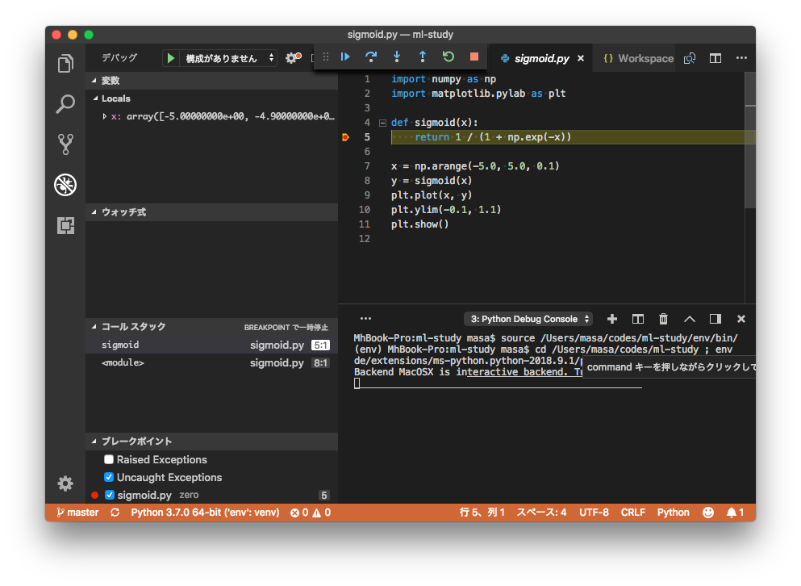Open the Source Control view
This screenshot has height=586, width=801.
[x=65, y=144]
